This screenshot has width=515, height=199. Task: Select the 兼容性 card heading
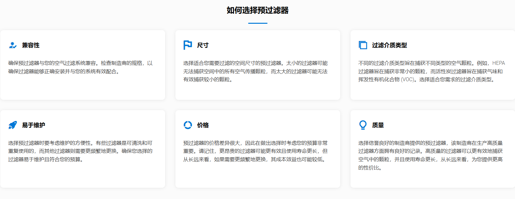(31, 45)
